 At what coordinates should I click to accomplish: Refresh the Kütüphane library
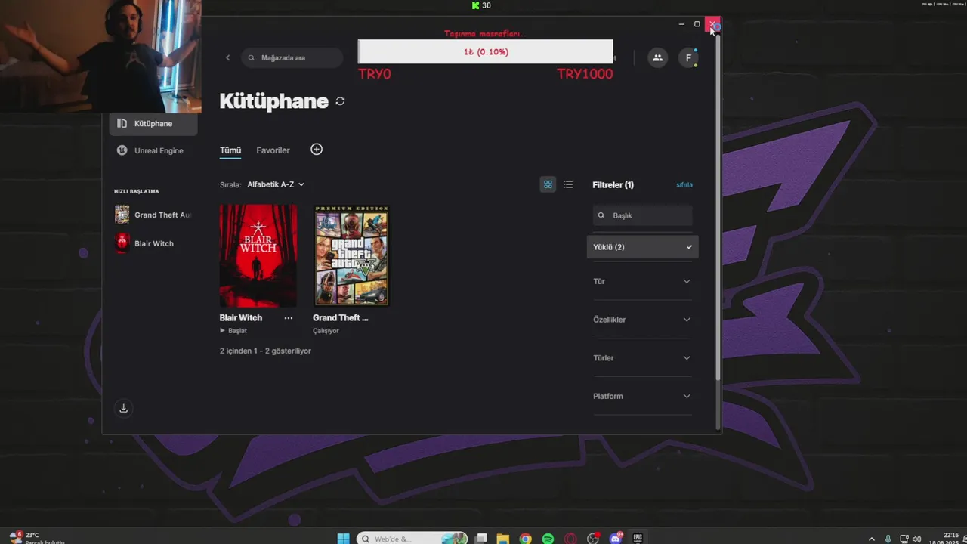tap(340, 101)
